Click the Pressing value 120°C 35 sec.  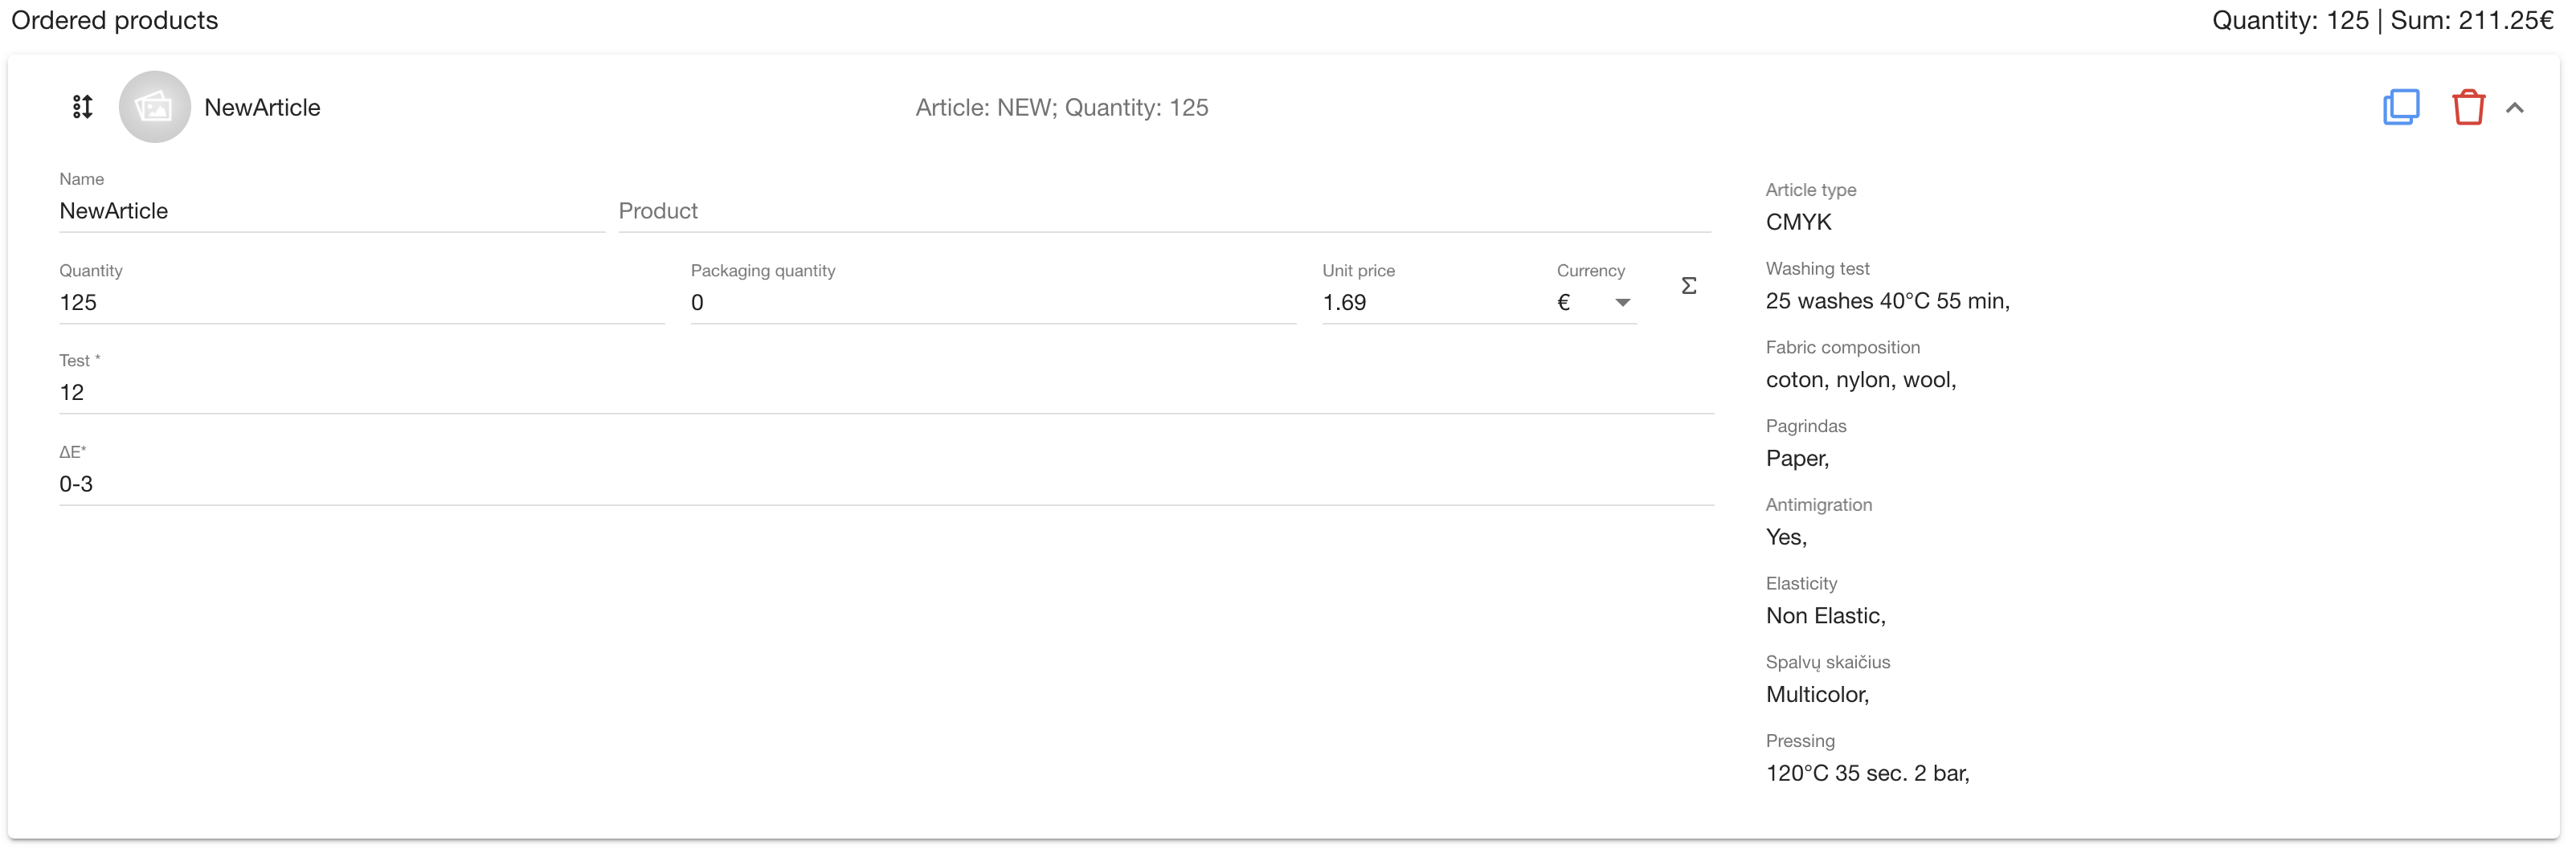click(1867, 773)
